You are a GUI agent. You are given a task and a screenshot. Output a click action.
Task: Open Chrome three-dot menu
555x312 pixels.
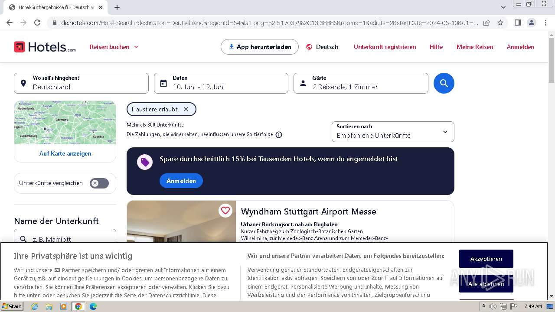click(x=545, y=23)
